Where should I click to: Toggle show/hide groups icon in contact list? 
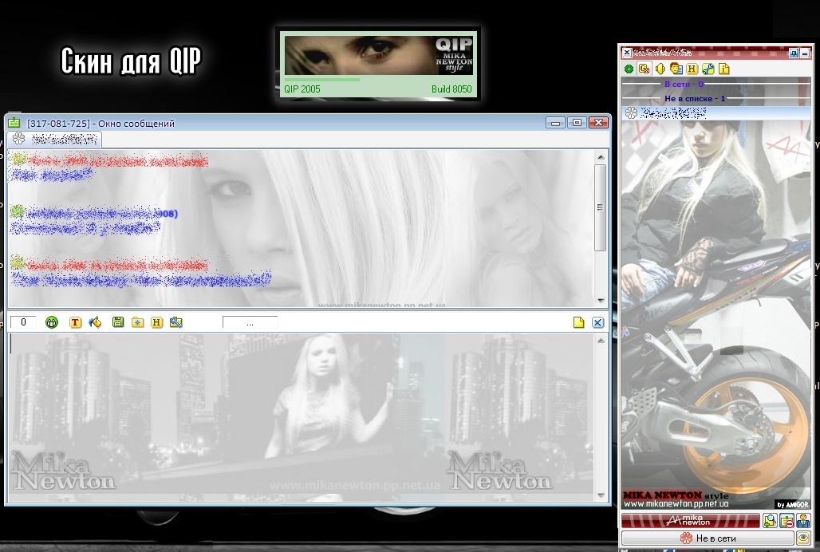[645, 69]
